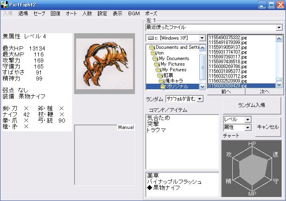Open the 人数 menu

[x=87, y=14]
